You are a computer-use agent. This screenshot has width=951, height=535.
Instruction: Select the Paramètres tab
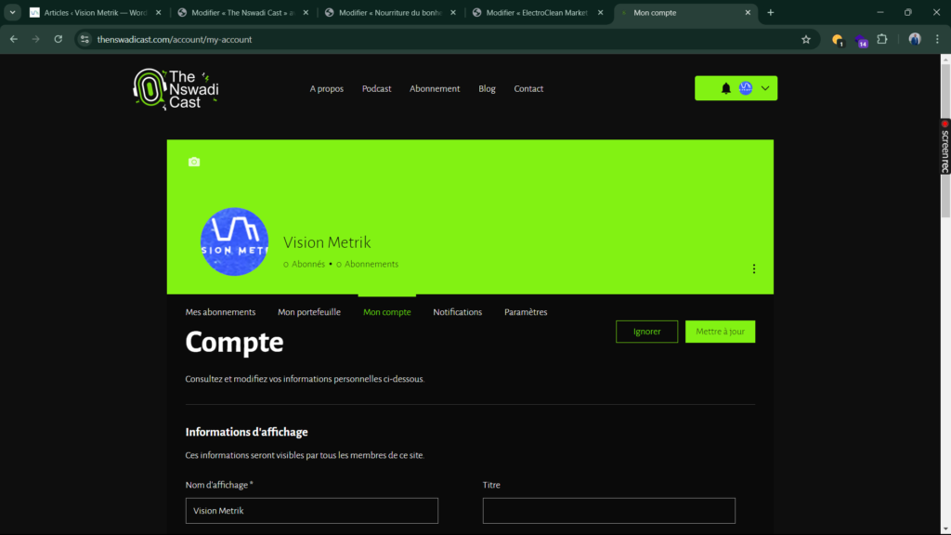coord(526,312)
